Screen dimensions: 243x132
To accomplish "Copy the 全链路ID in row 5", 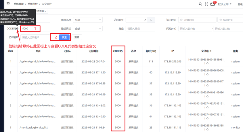I will [207, 108].
